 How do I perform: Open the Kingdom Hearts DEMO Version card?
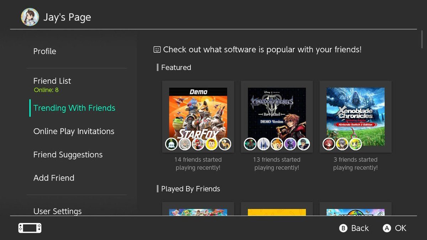click(277, 117)
